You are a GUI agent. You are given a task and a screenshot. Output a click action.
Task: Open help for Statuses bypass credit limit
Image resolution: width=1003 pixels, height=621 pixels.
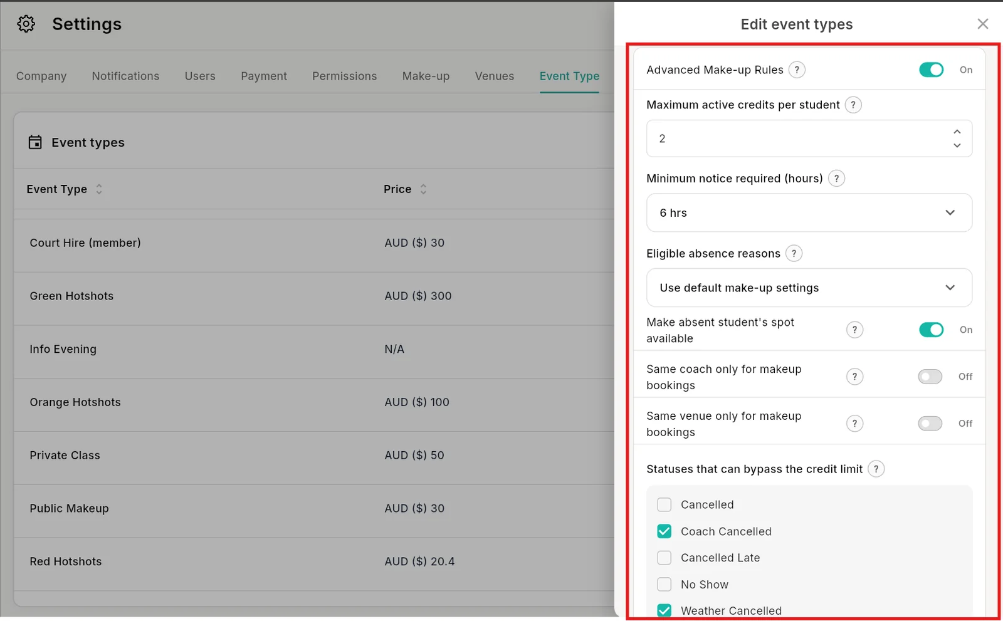(876, 469)
